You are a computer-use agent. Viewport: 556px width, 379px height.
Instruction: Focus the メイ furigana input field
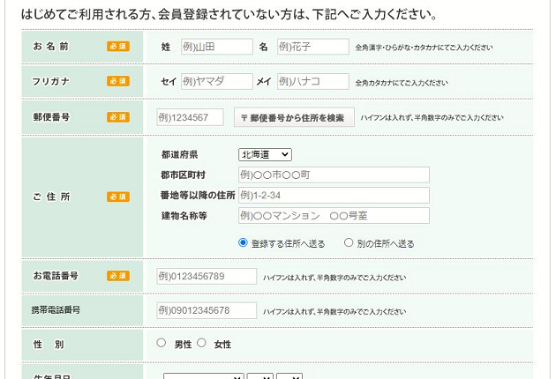click(312, 82)
